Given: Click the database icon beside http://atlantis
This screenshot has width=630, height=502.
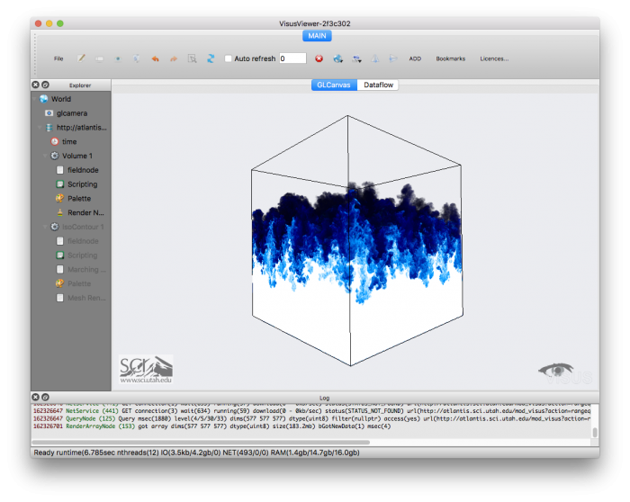Looking at the screenshot, I should tap(49, 128).
